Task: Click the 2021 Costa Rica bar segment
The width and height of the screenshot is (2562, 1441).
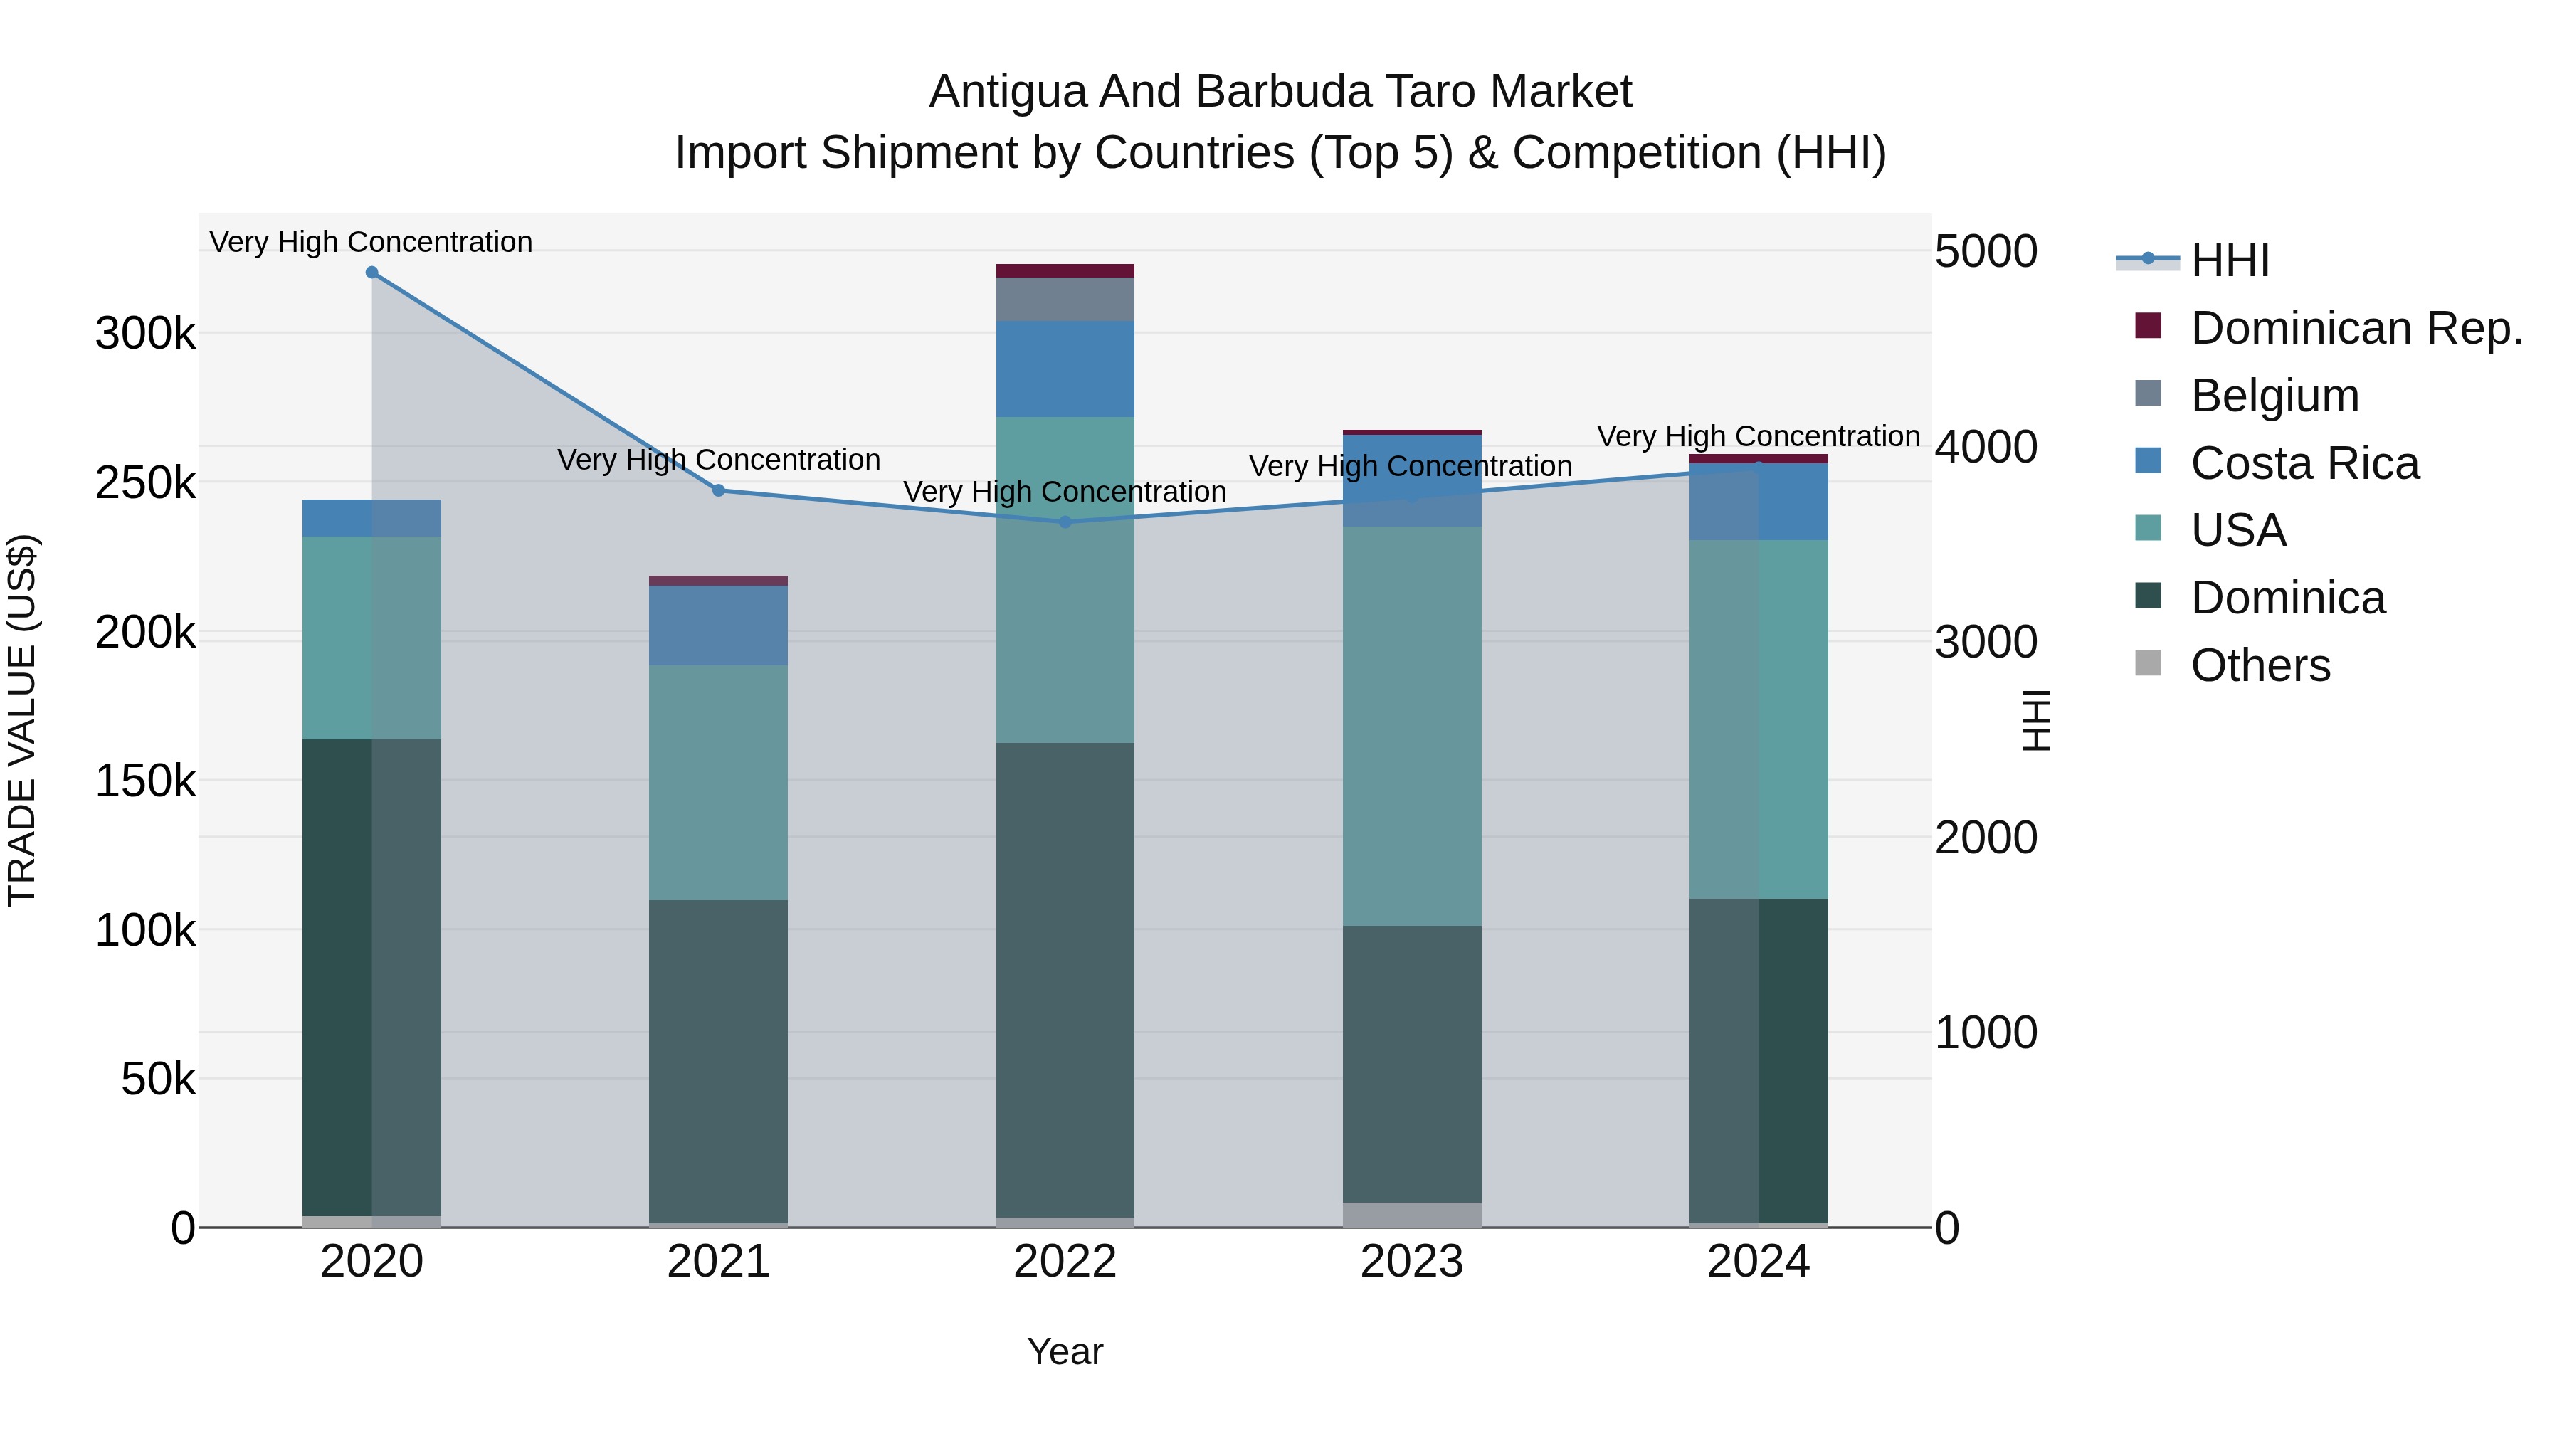Action: (718, 626)
